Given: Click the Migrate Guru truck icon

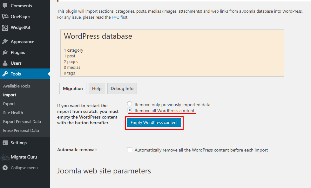Looking at the screenshot, I should (5, 157).
